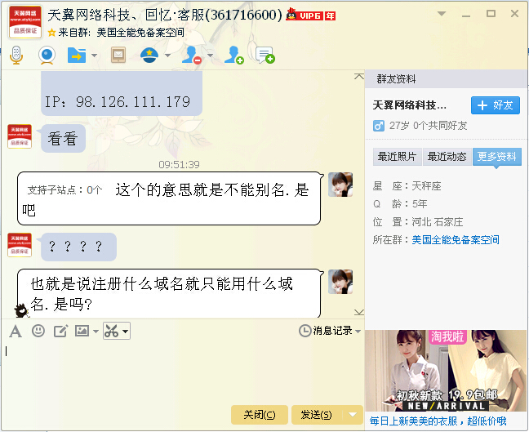Start a video call with the webcam icon

pos(47,55)
